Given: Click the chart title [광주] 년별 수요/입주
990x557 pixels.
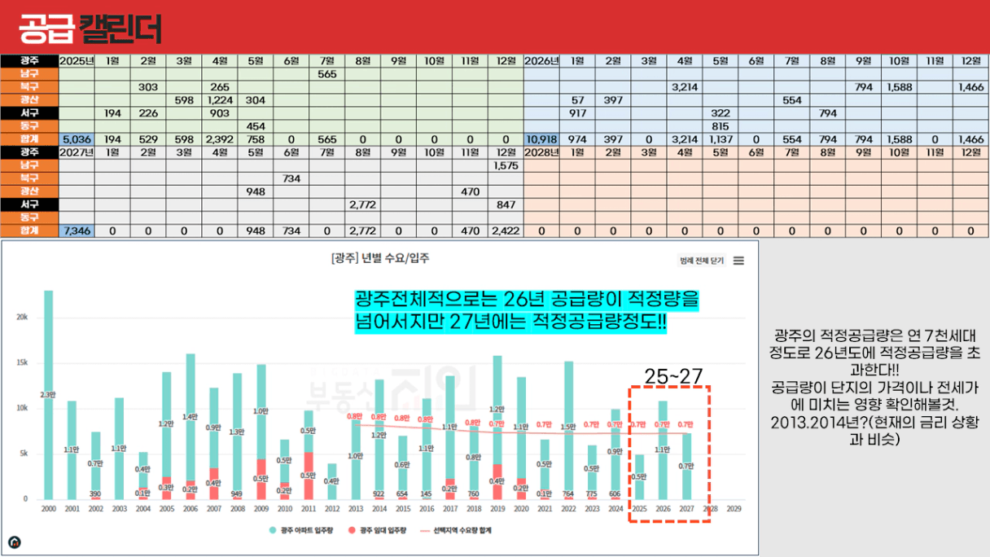Looking at the screenshot, I should click(380, 258).
